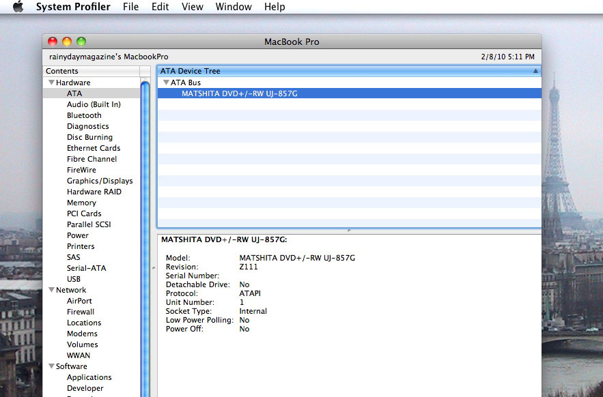Viewport: 603px width, 397px height.
Task: Select Graphics/Displays in the sidebar
Action: [100, 181]
